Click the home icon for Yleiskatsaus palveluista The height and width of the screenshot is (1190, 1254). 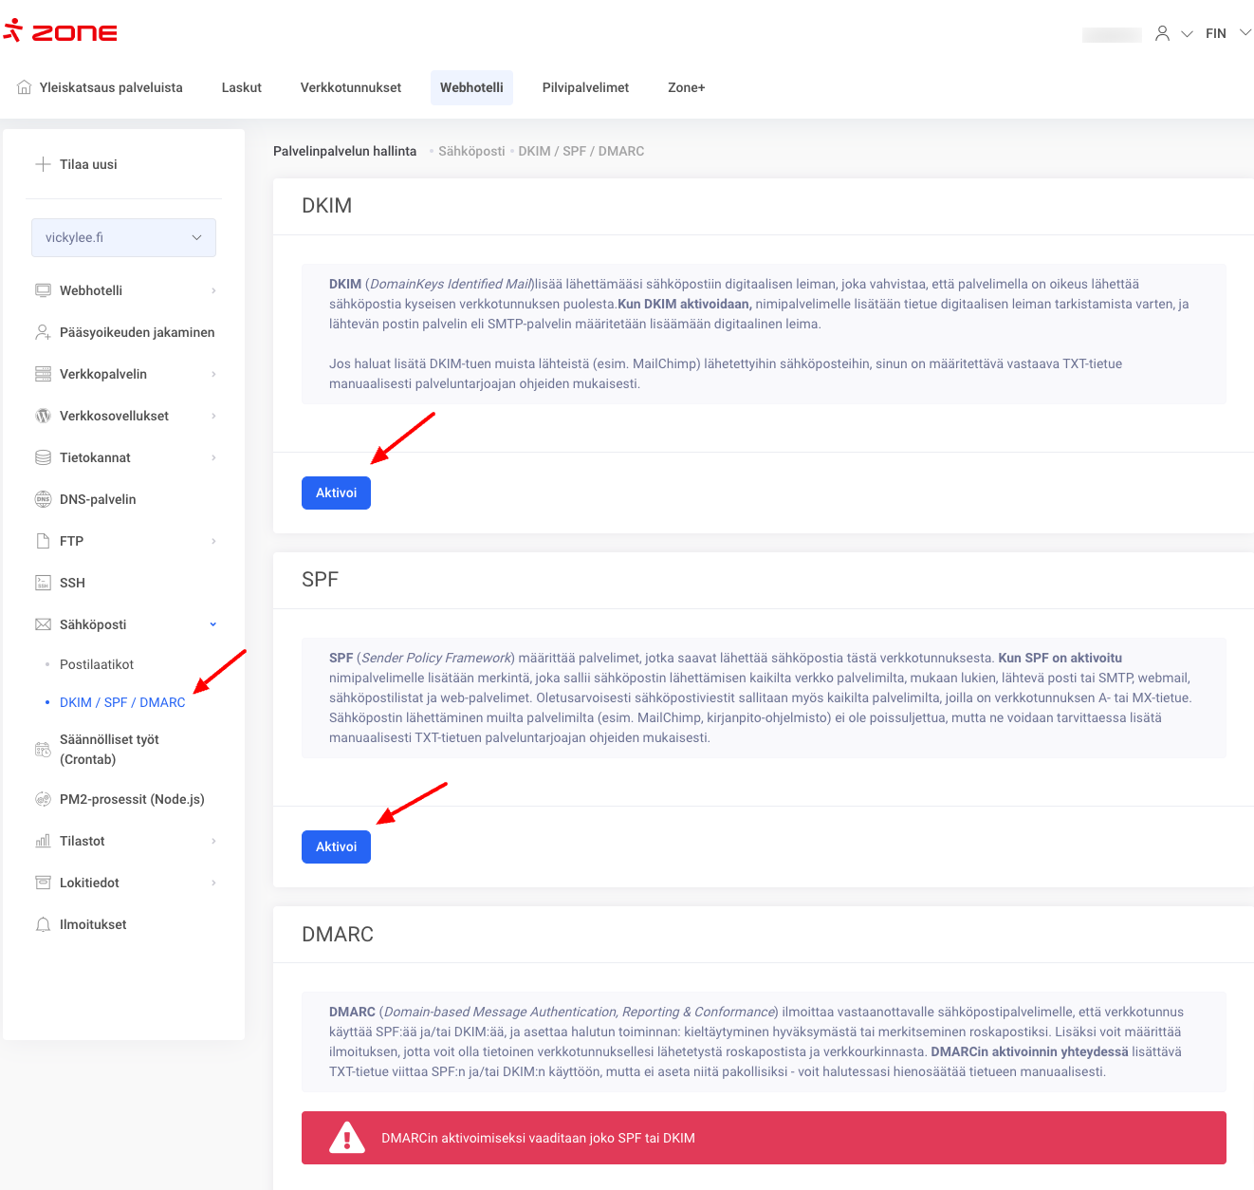pyautogui.click(x=25, y=87)
